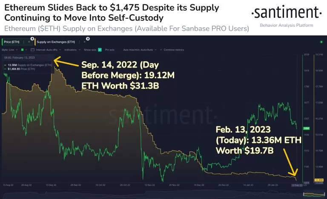Remove the Price (ETH) metric with its X

(x=29, y=42)
